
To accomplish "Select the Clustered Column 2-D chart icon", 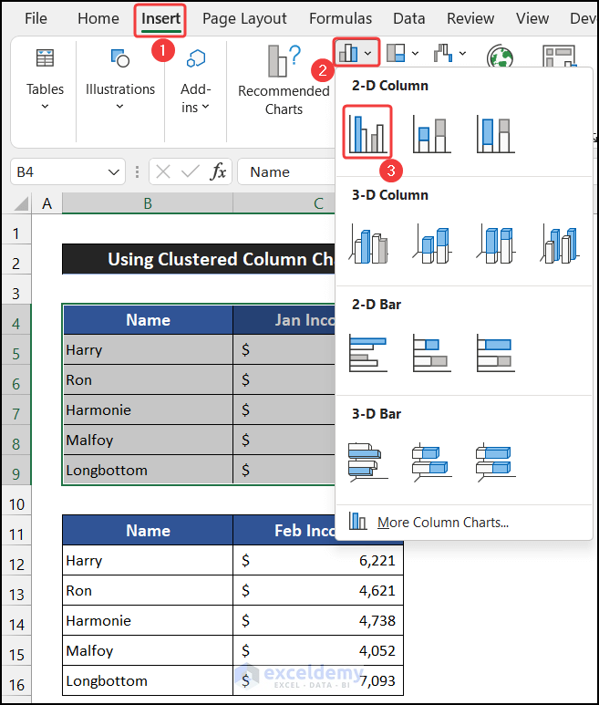I will [367, 132].
